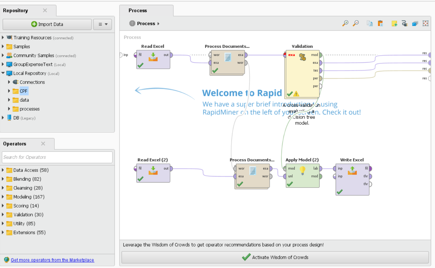Select the Process panel tab
The width and height of the screenshot is (435, 268).
[x=138, y=10]
